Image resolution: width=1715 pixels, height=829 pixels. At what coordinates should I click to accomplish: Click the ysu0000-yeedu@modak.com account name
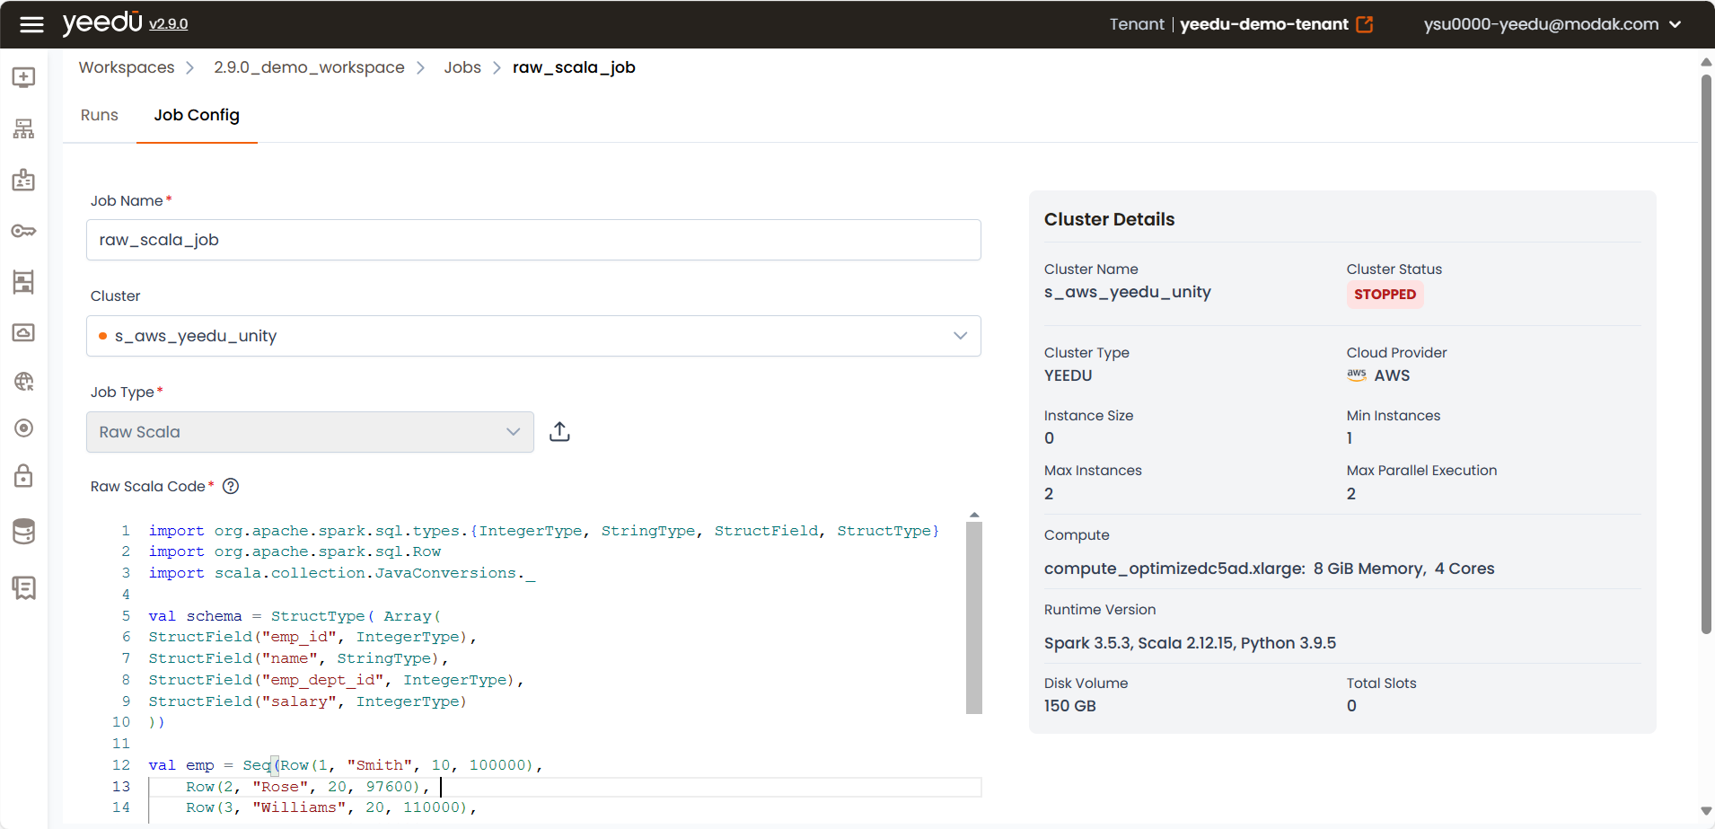1541,24
